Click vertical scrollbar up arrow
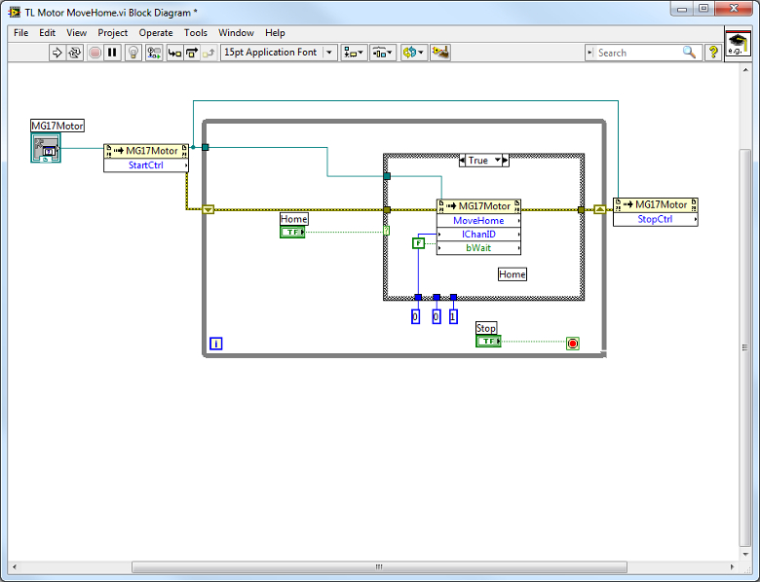Screen dimensions: 760x582 745,70
